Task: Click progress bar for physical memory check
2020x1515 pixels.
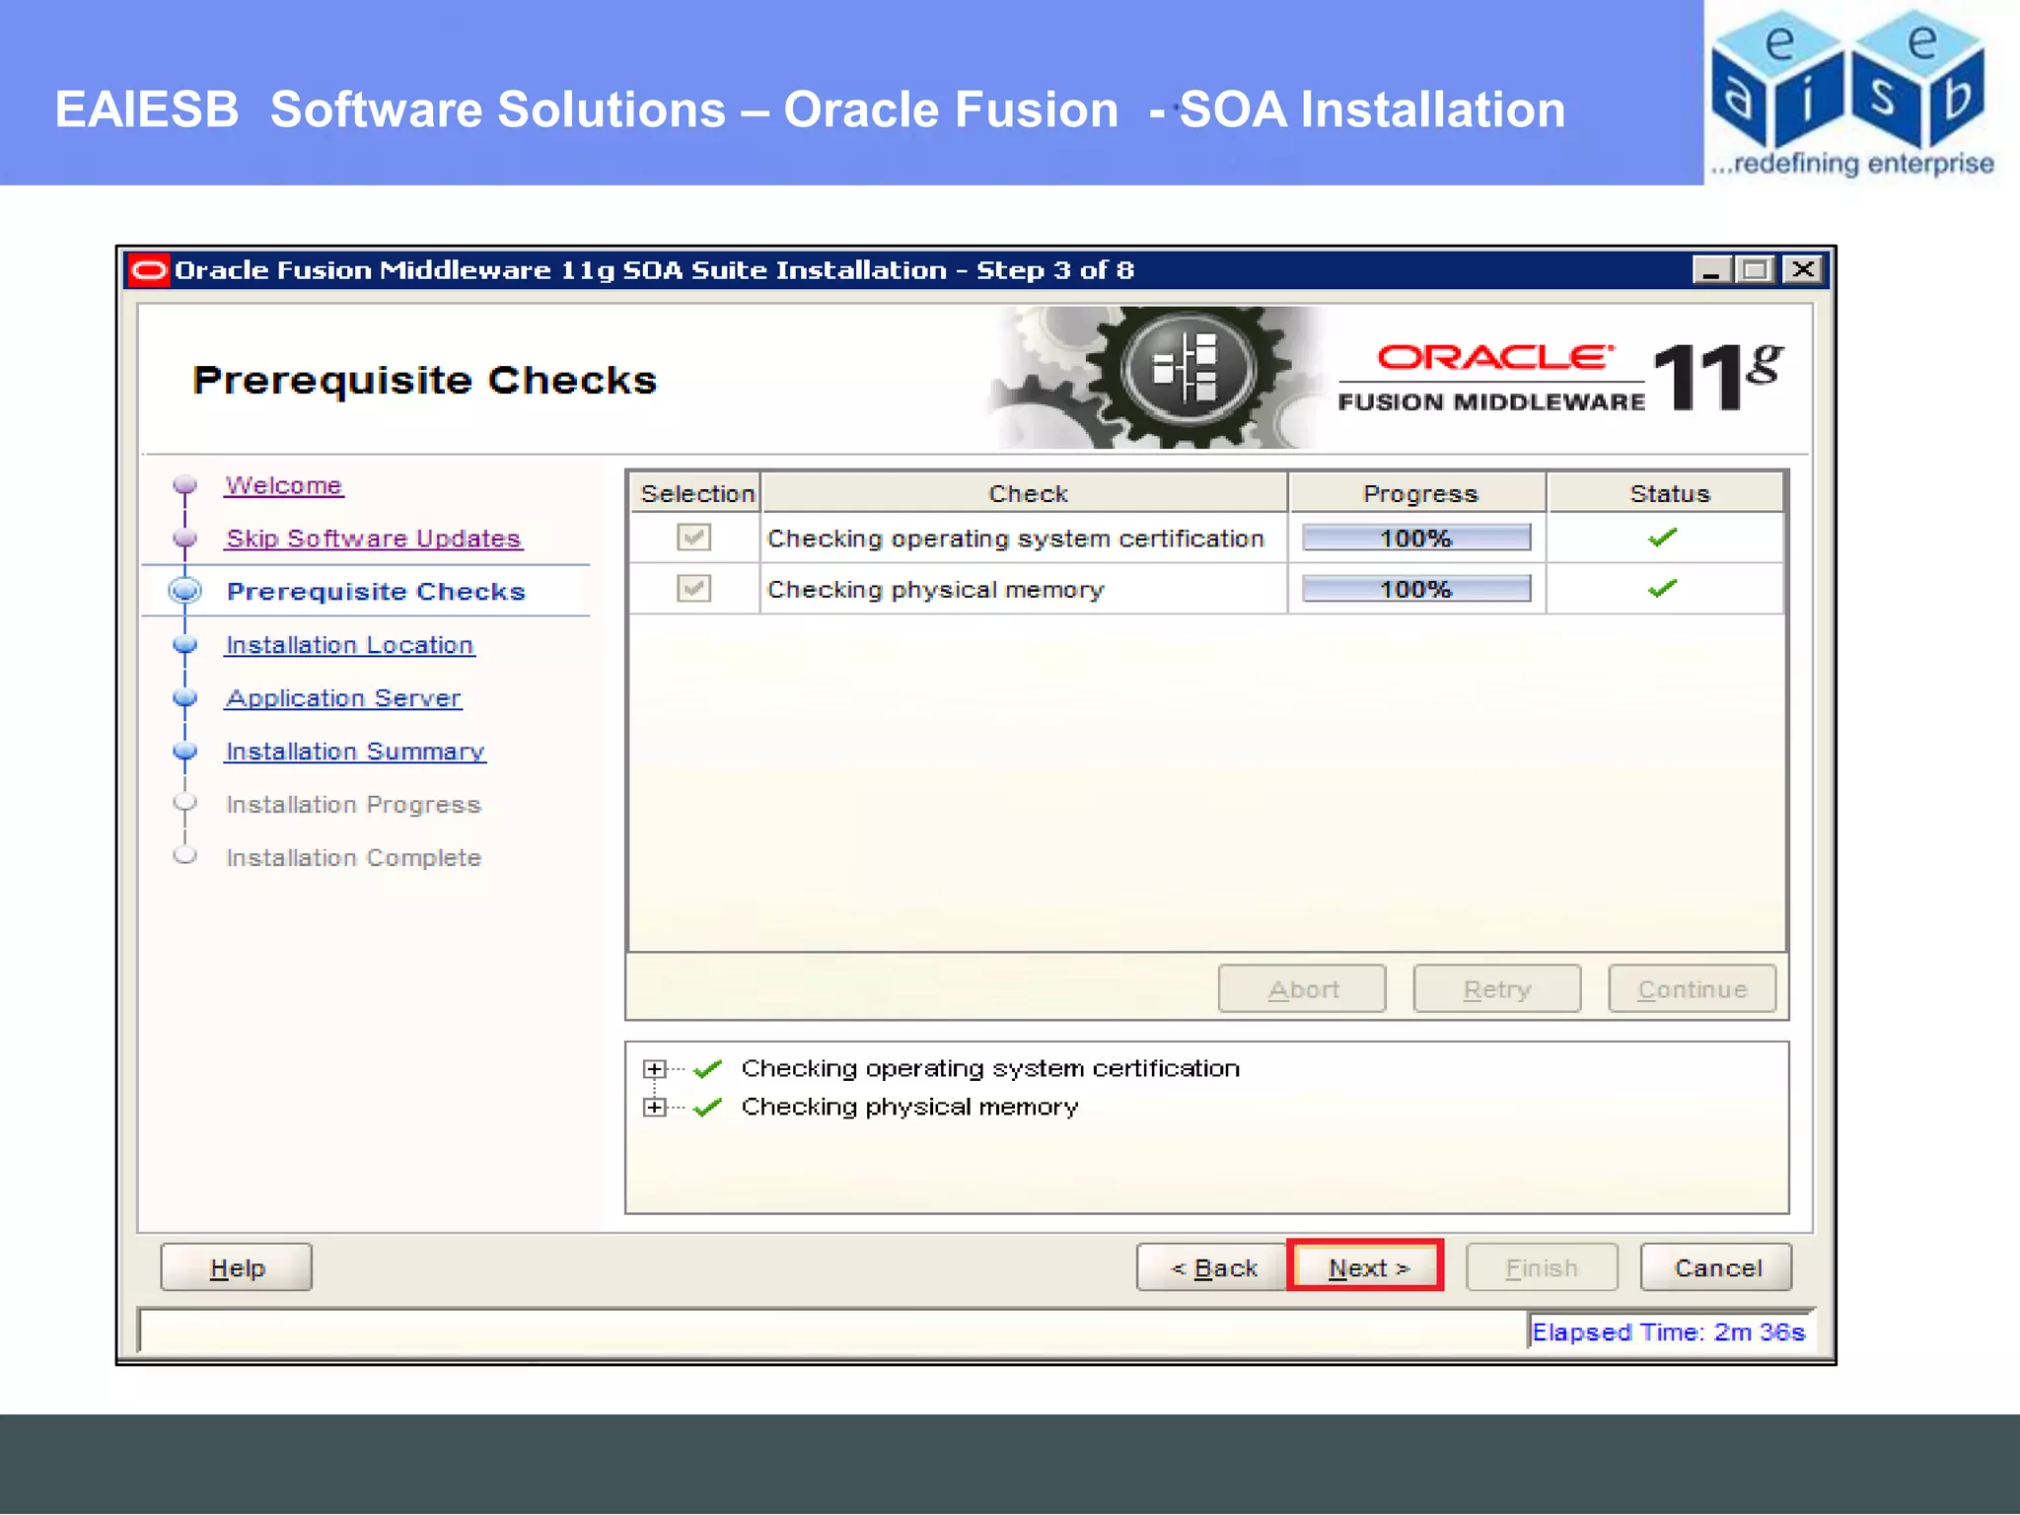Action: point(1416,589)
